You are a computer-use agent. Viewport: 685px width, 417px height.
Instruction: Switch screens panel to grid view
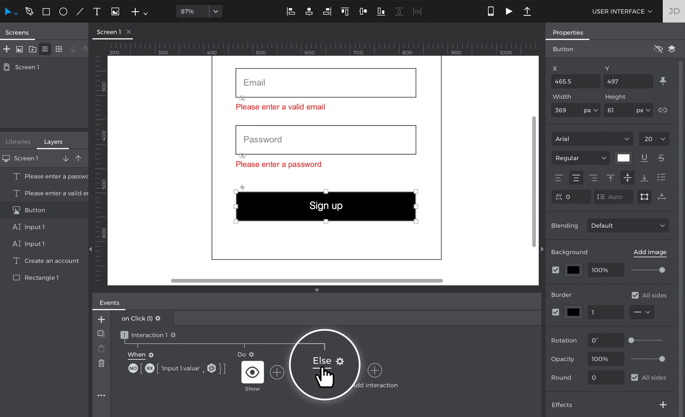[x=59, y=49]
